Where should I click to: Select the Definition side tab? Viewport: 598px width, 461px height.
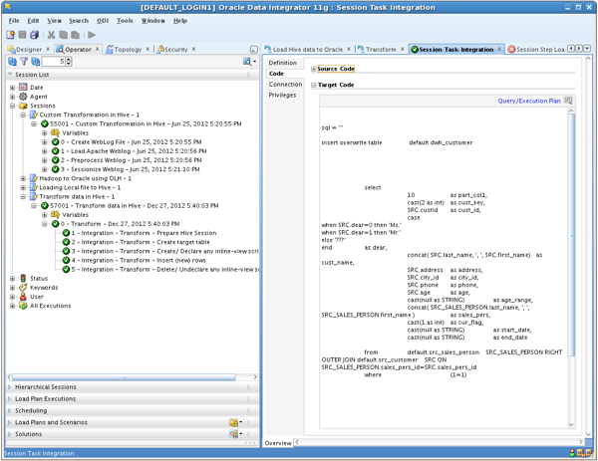point(283,63)
